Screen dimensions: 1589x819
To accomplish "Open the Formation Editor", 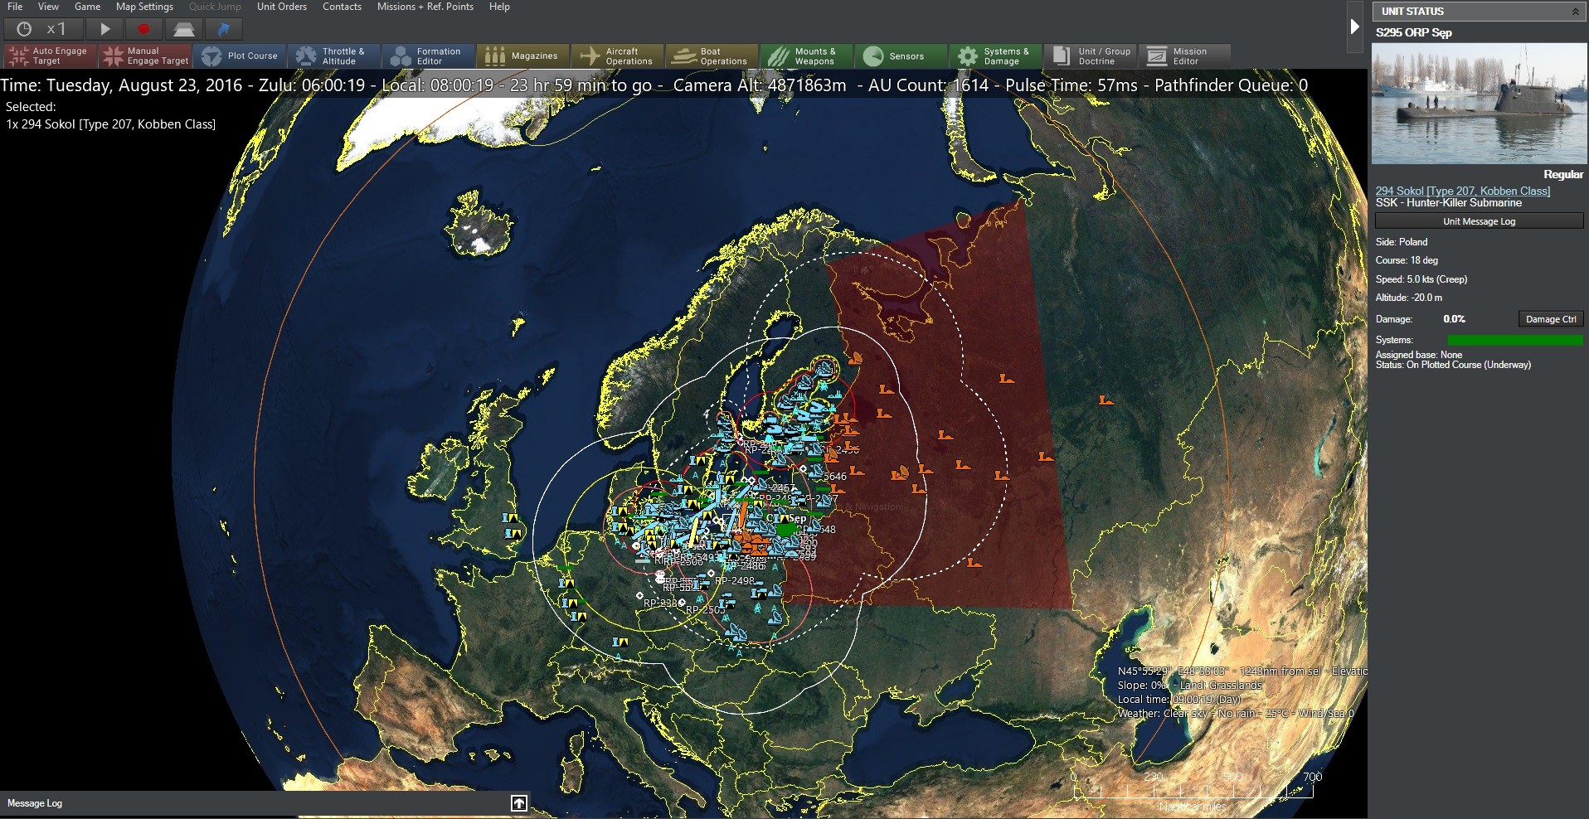I will 428,56.
